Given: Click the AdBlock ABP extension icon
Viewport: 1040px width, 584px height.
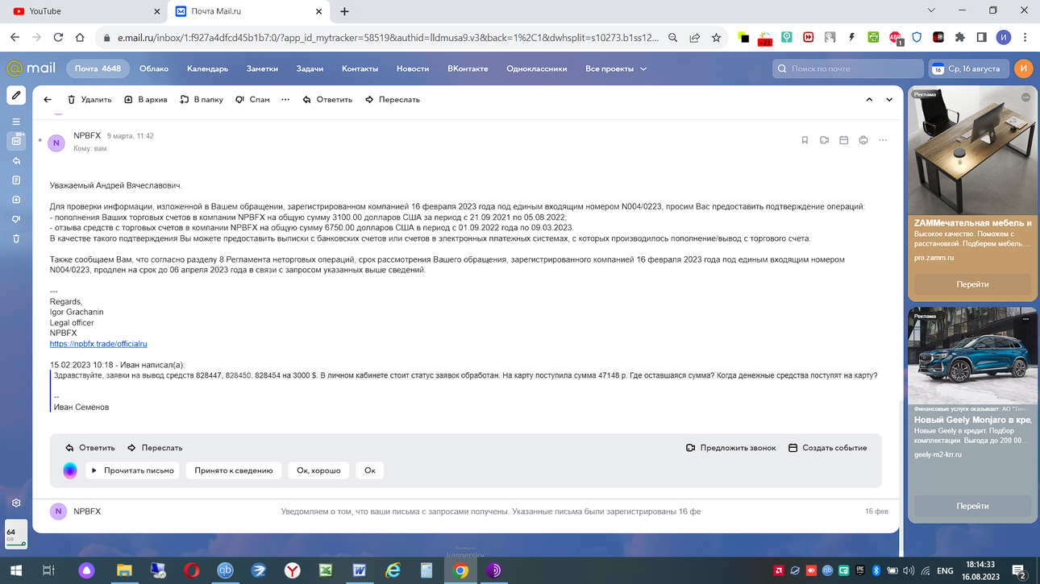Looking at the screenshot, I should (x=896, y=37).
